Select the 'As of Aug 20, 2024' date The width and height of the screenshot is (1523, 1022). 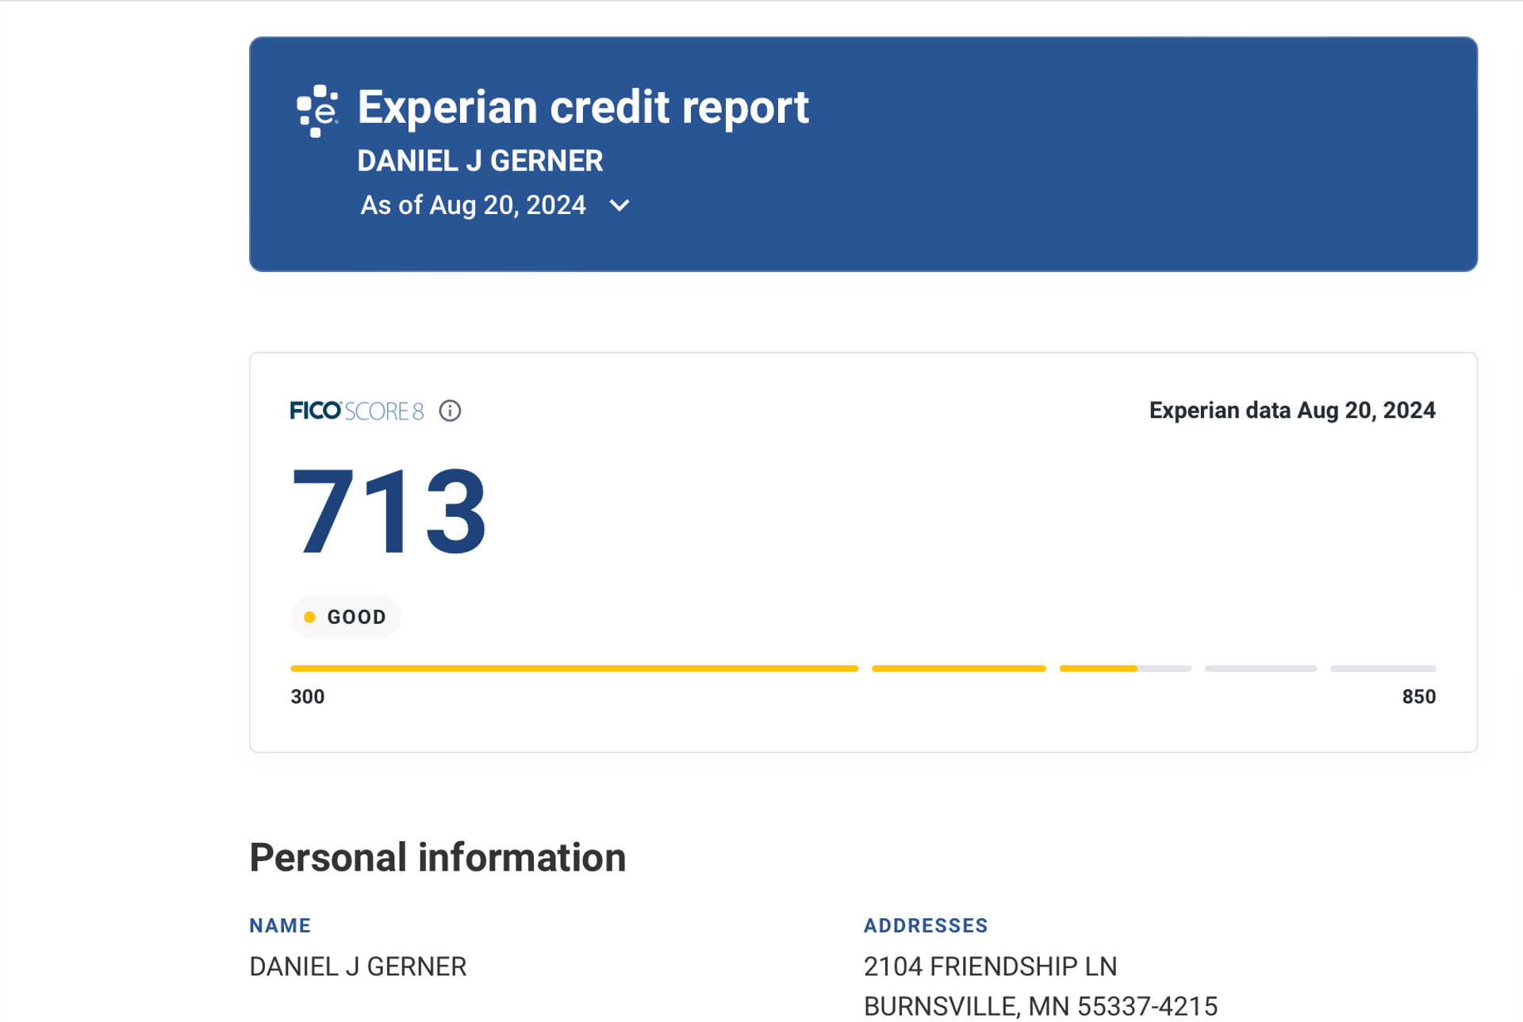[473, 205]
